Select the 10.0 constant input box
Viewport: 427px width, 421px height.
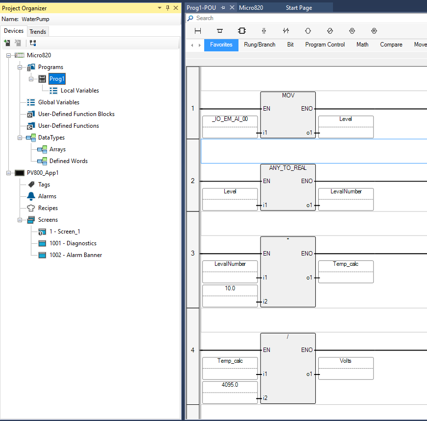[230, 296]
